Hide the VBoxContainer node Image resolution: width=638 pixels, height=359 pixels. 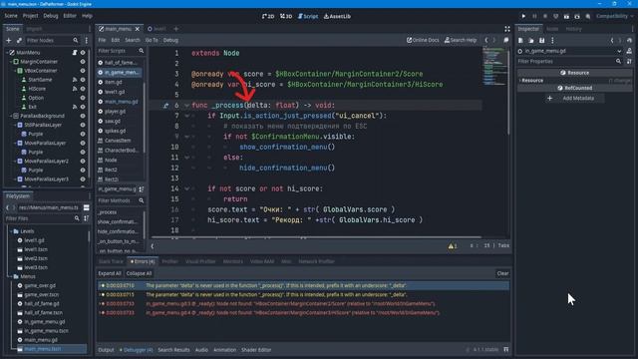(x=83, y=71)
